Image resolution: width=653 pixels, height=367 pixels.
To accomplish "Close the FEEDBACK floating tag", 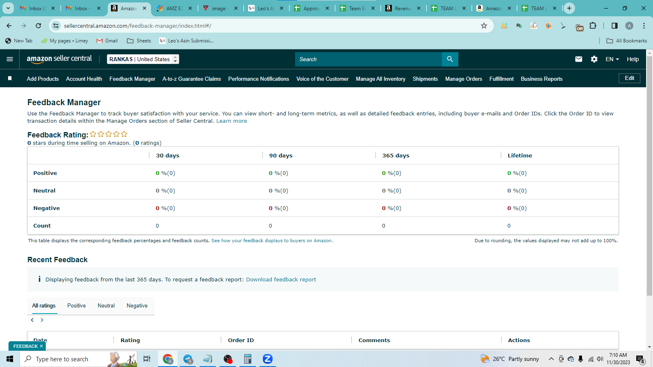I will (41, 346).
